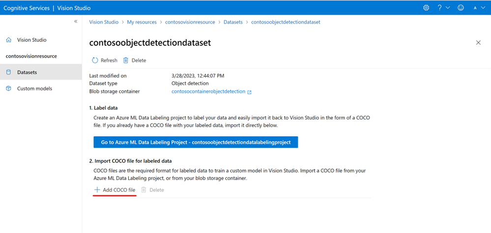This screenshot has height=233, width=491.
Task: Click Cognitive Services title in header
Action: point(27,8)
